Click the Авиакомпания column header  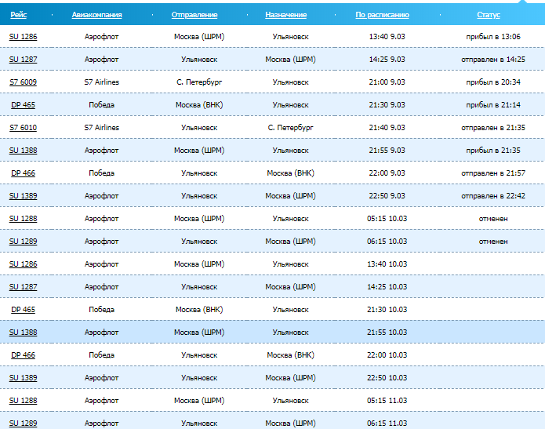[96, 15]
